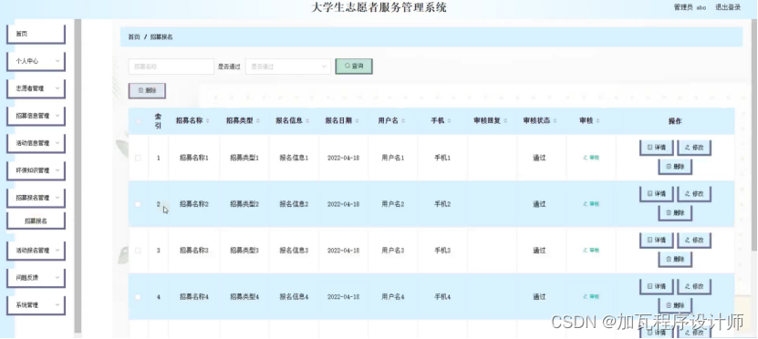Open 详情 for row 招募名称1
The height and width of the screenshot is (339, 758).
coord(657,148)
